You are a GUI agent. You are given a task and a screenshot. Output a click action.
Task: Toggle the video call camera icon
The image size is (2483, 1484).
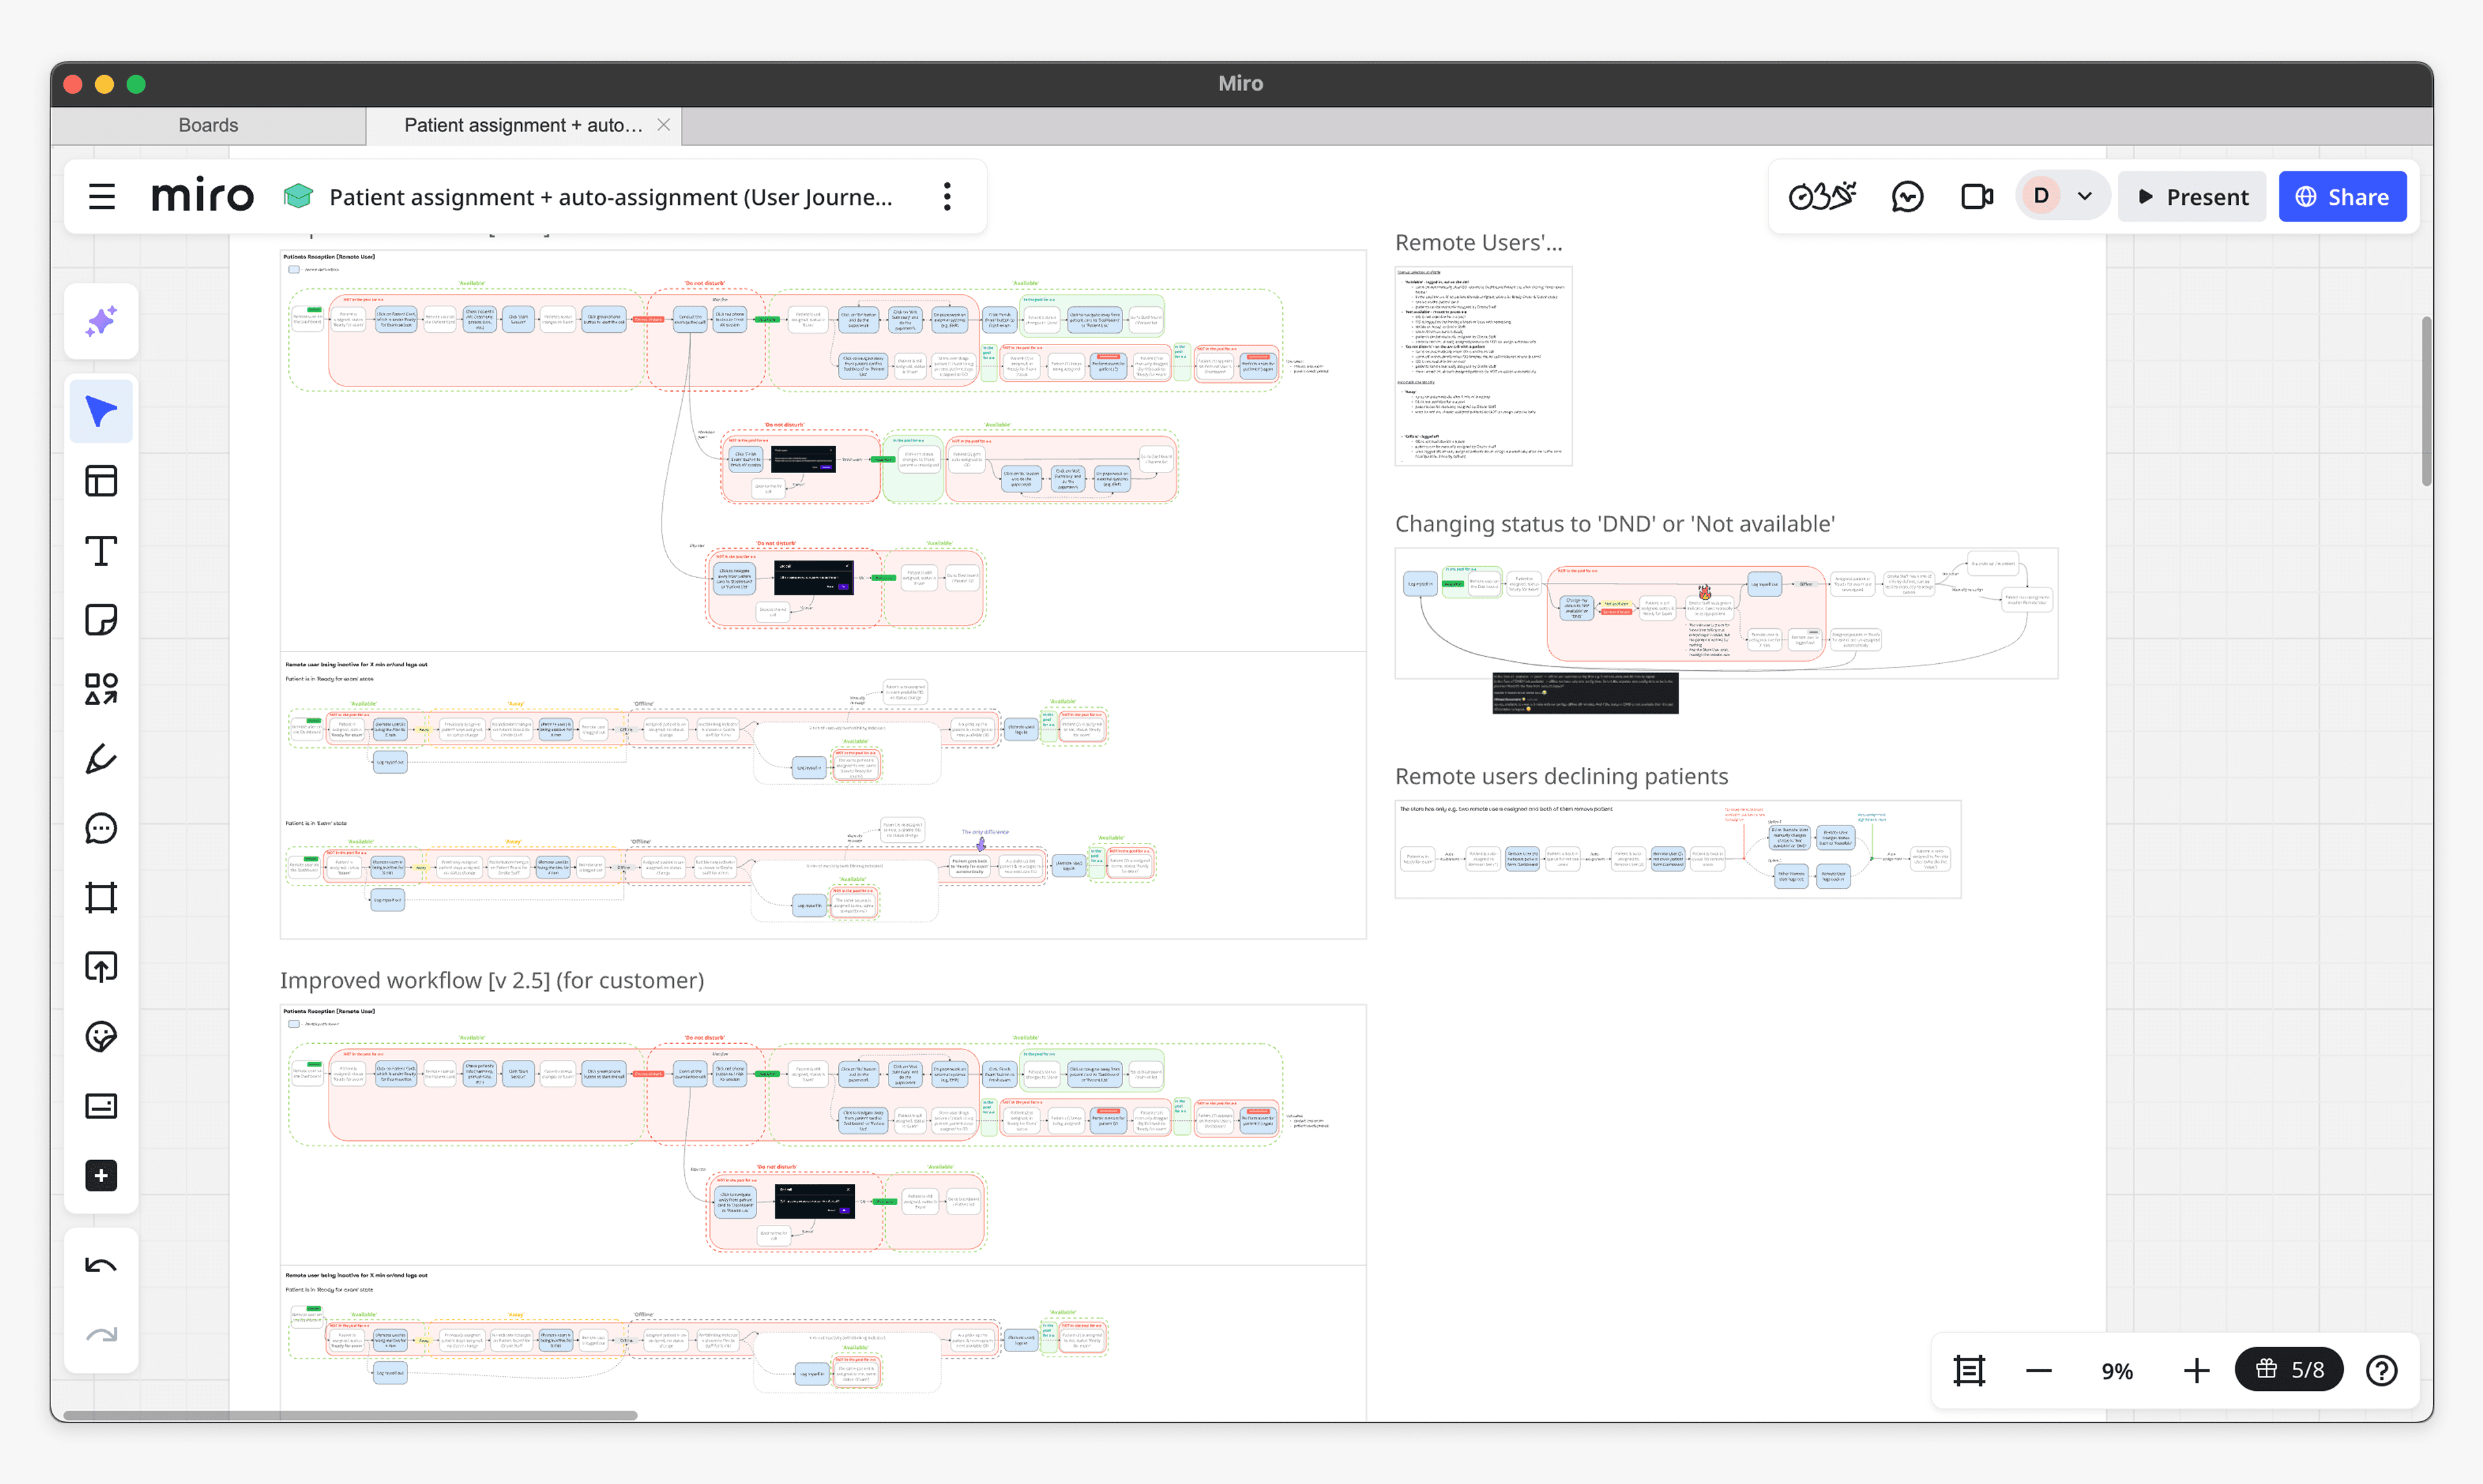tap(1977, 197)
